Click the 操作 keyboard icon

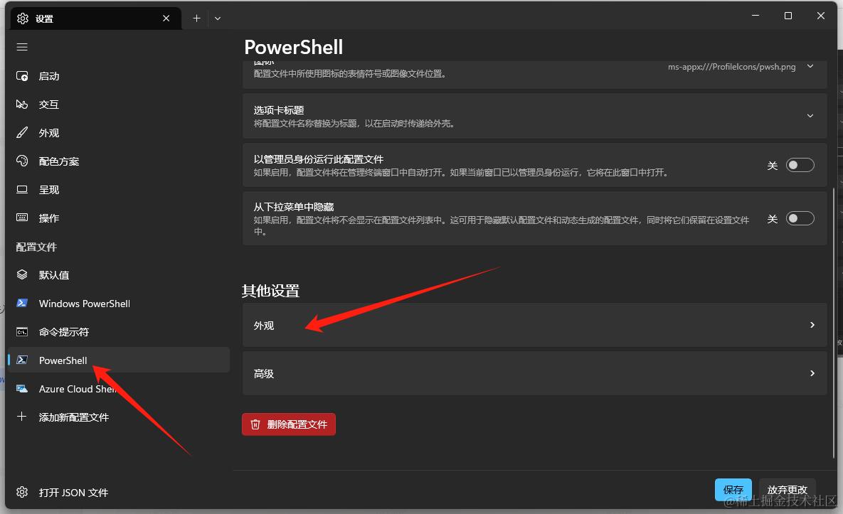pos(22,218)
